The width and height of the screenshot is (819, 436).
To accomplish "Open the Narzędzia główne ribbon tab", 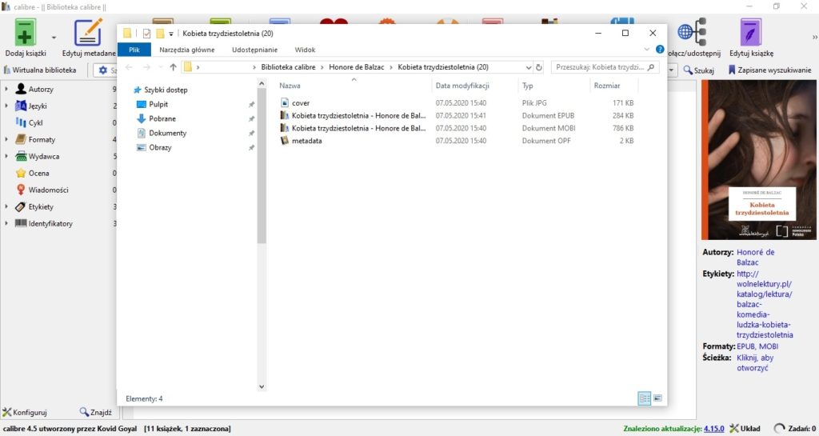I will [x=187, y=50].
